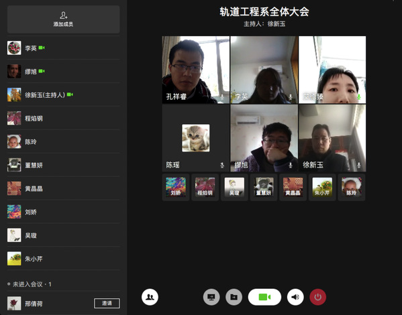Screen dimensions: 402x315
Task: Click the screen share icon button
Action: pos(211,297)
